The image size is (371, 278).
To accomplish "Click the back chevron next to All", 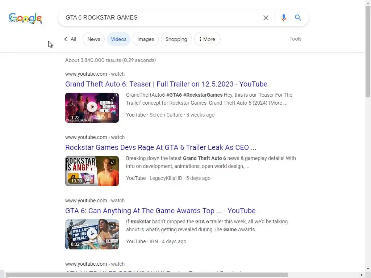I will [x=66, y=39].
